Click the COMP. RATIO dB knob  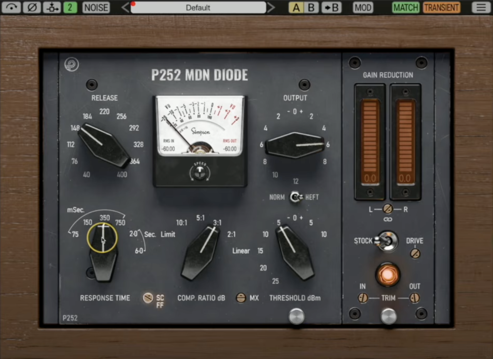[200, 252]
